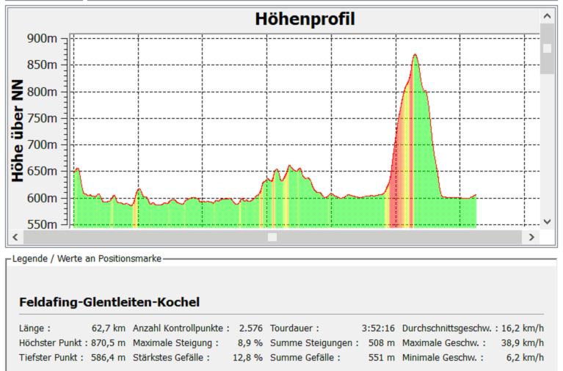Viewport: 563px width, 371px height.
Task: Click the Tourdauer value 3:52:16
Action: (x=378, y=328)
